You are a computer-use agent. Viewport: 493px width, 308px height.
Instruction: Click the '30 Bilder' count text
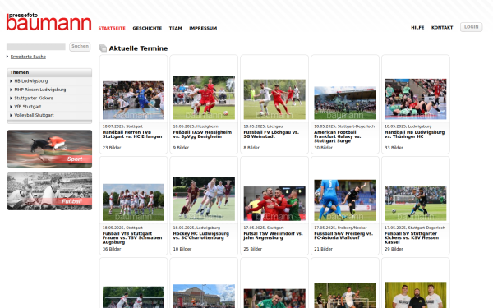coord(323,148)
